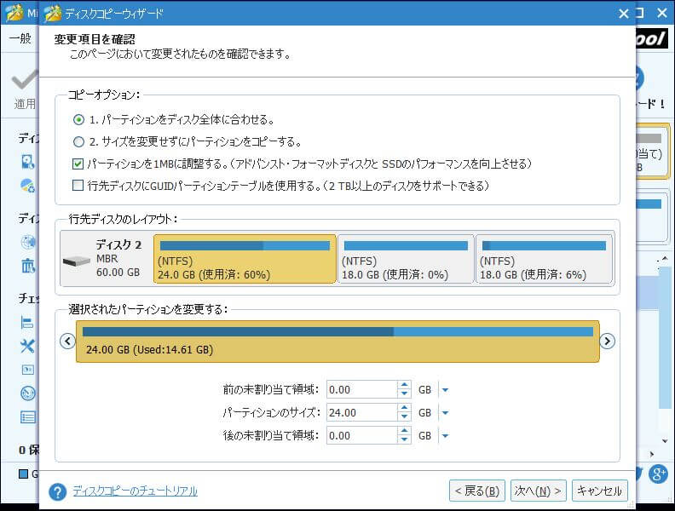The image size is (675, 511).
Task: Open the 一般 menu in main window
Action: coord(20,38)
